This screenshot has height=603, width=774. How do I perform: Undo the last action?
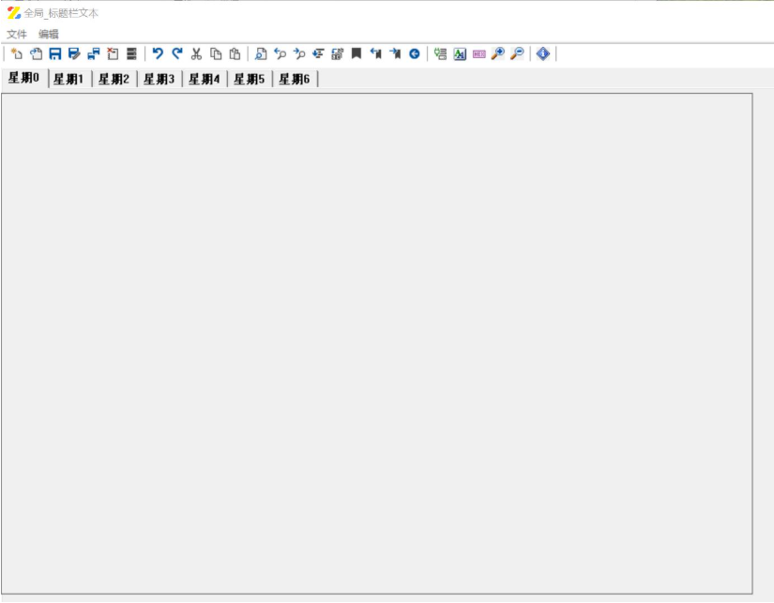tap(158, 53)
